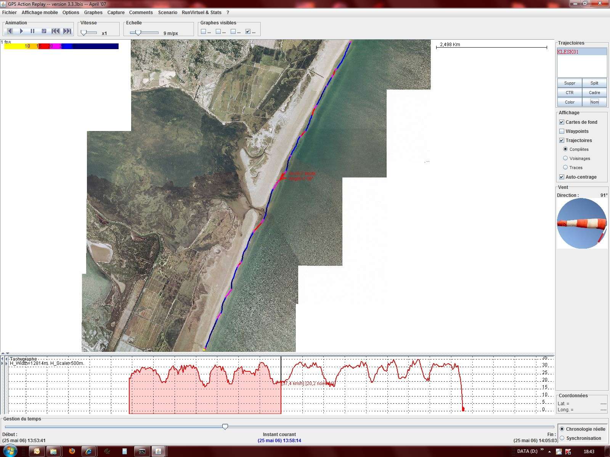Click the Split button

point(594,83)
